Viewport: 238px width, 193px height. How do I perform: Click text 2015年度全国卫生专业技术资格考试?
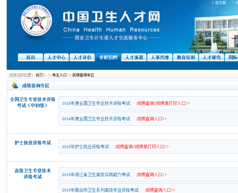96,103
